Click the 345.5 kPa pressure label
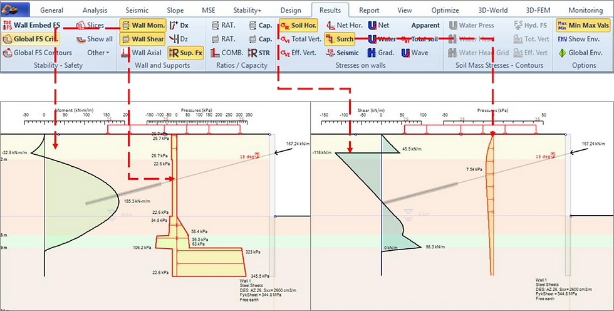Image resolution: width=614 pixels, height=311 pixels. (x=261, y=276)
